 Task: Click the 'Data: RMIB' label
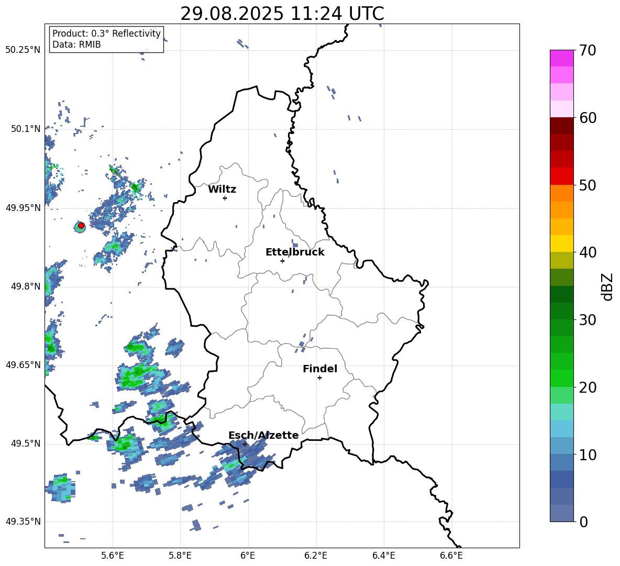point(76,45)
